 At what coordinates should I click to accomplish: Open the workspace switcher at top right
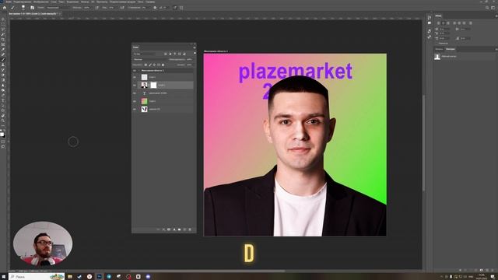pos(493,8)
